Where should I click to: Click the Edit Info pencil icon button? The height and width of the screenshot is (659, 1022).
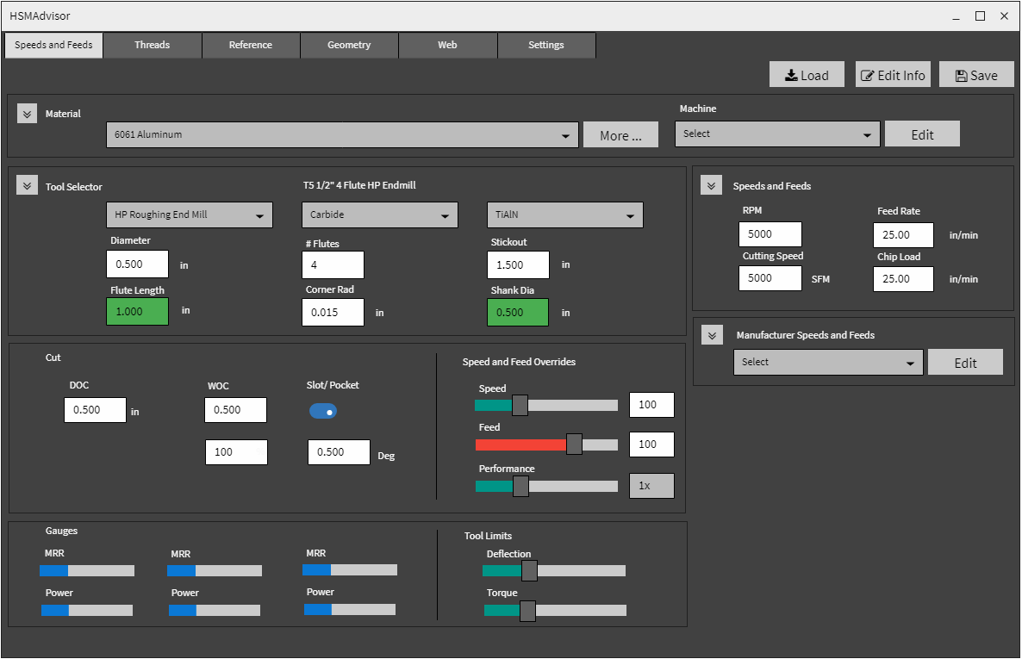[893, 75]
